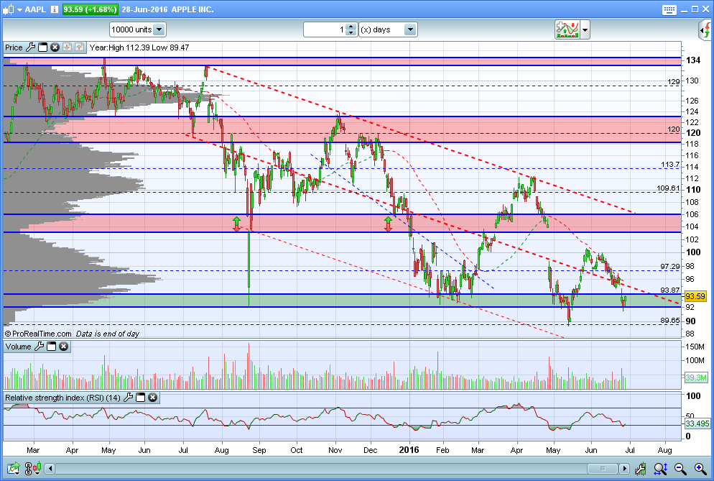714x481 pixels.
Task: Close the Volume panel
Action: pos(63,347)
